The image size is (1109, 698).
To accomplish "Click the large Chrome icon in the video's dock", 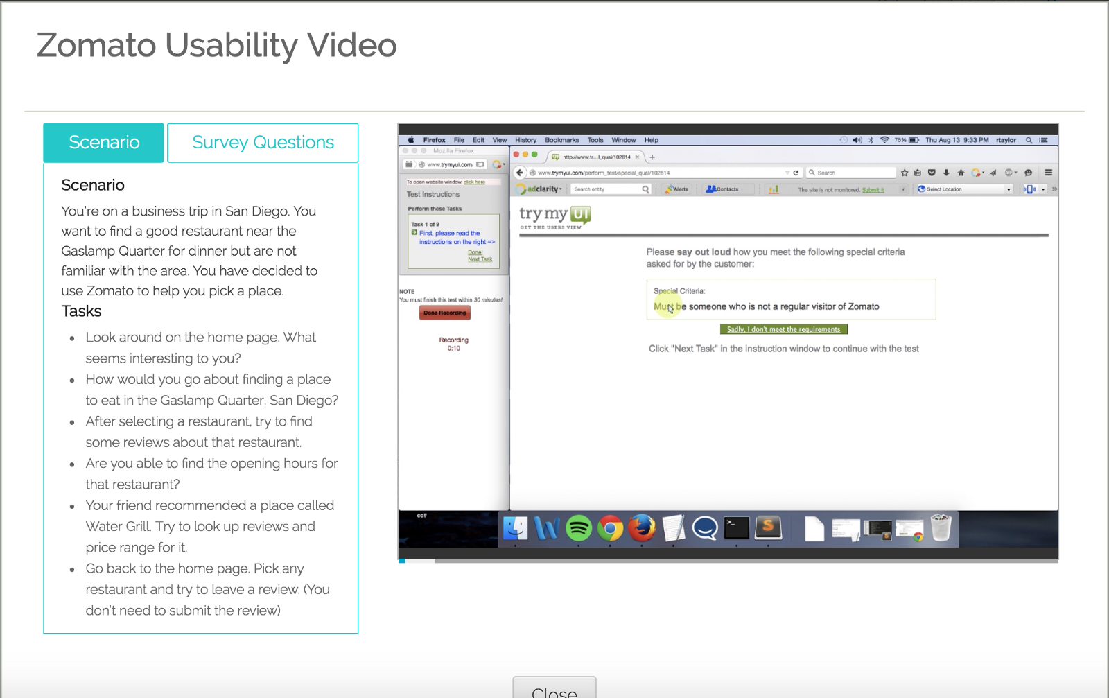I will coord(610,529).
